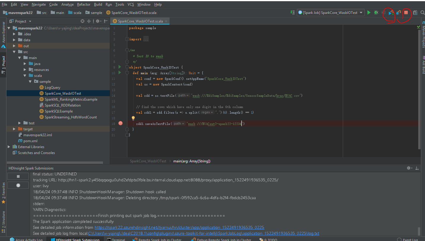Expand the java folder
Viewport: 425px width, 241px height.
pyautogui.click(x=25, y=64)
